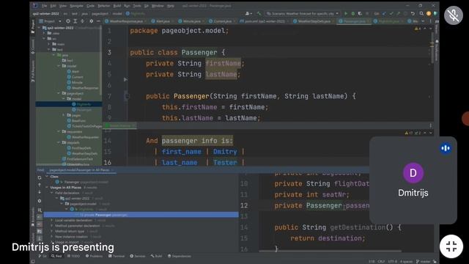Viewport: 469px width, 264px height.
Task: Collapse the Usages in All Places node
Action: coord(47,188)
